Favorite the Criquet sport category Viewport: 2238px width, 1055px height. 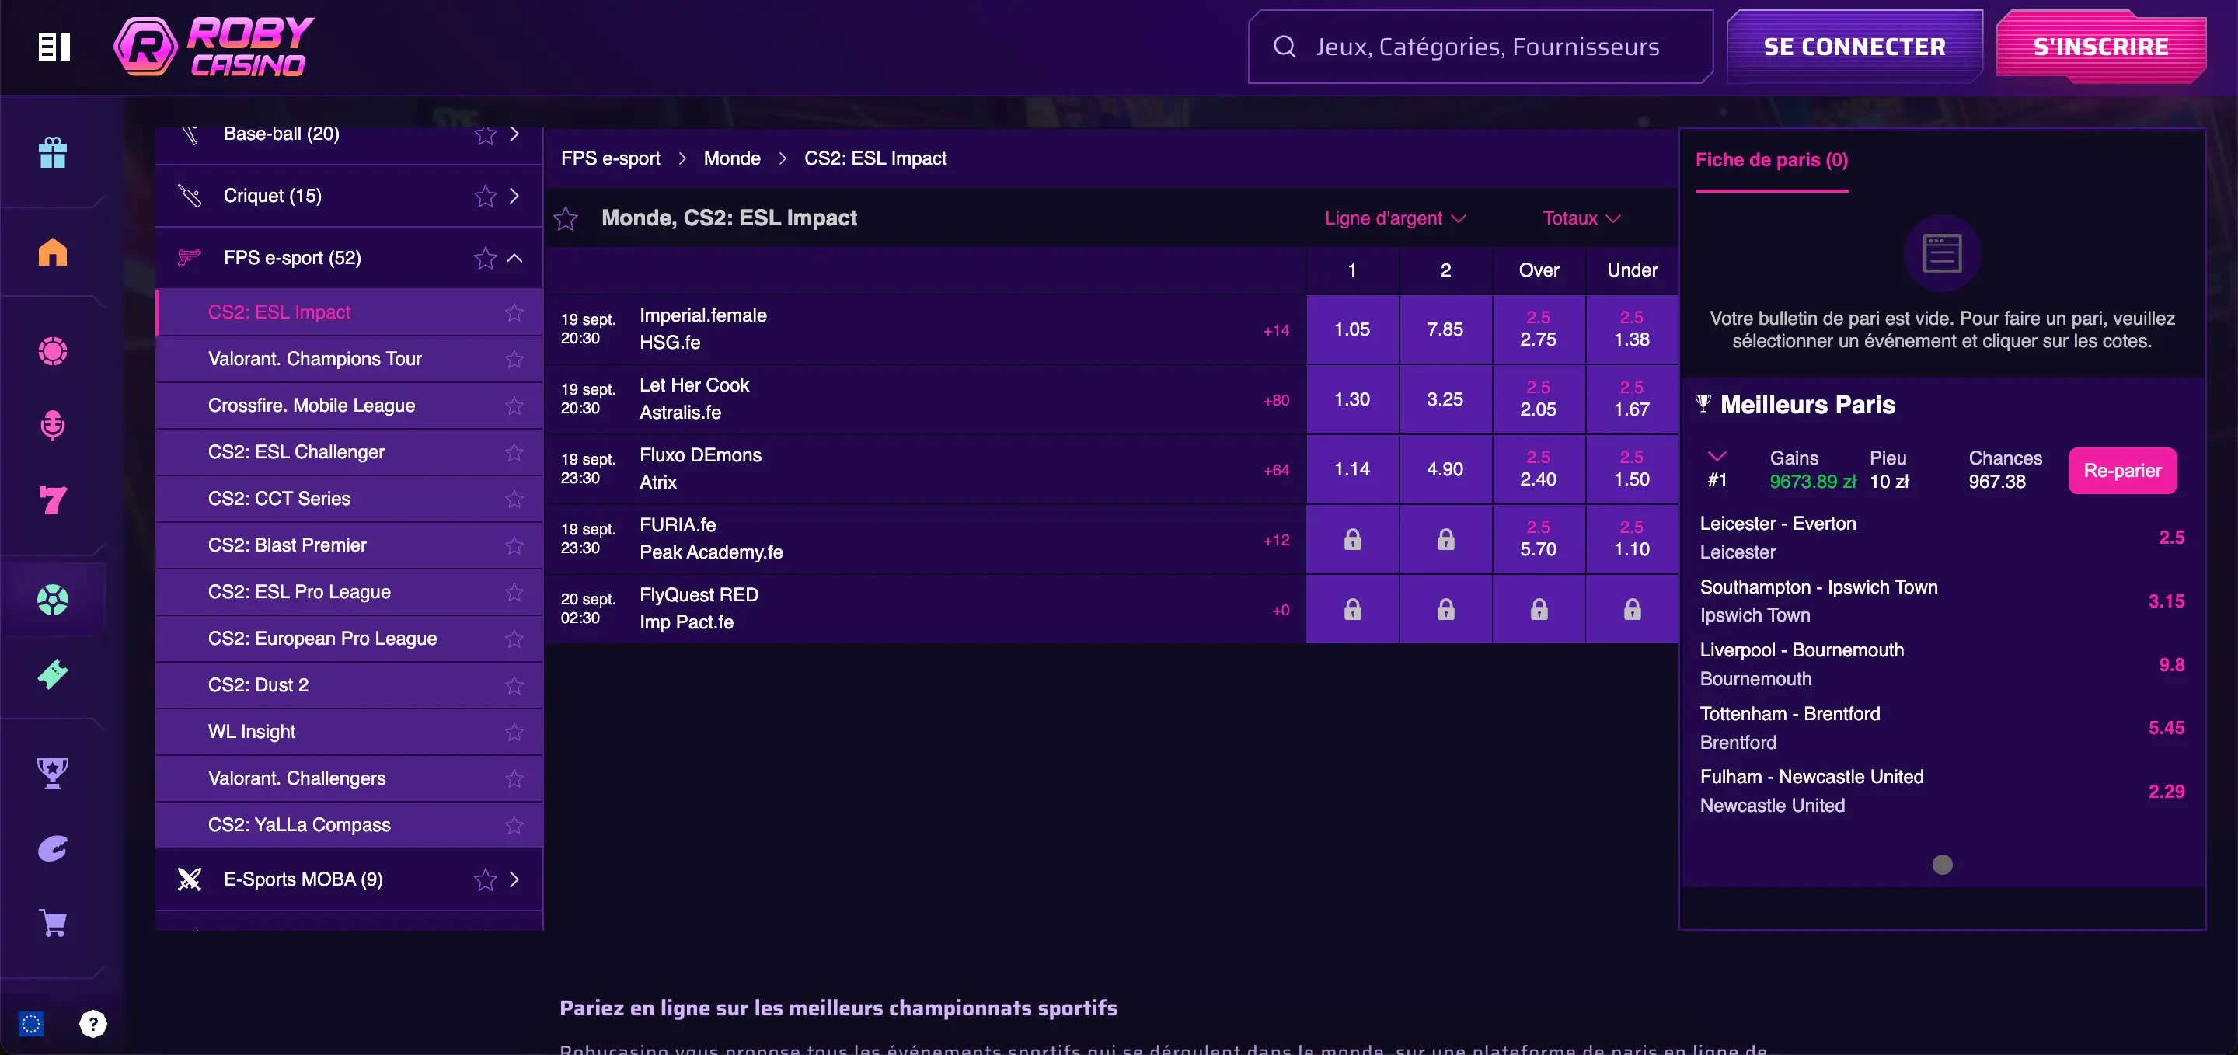pyautogui.click(x=485, y=197)
